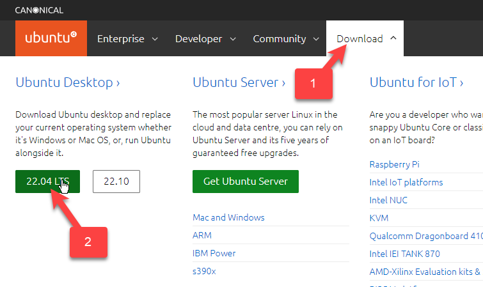Viewport: 483px width, 287px height.
Task: Open the KVM link
Action: (379, 218)
